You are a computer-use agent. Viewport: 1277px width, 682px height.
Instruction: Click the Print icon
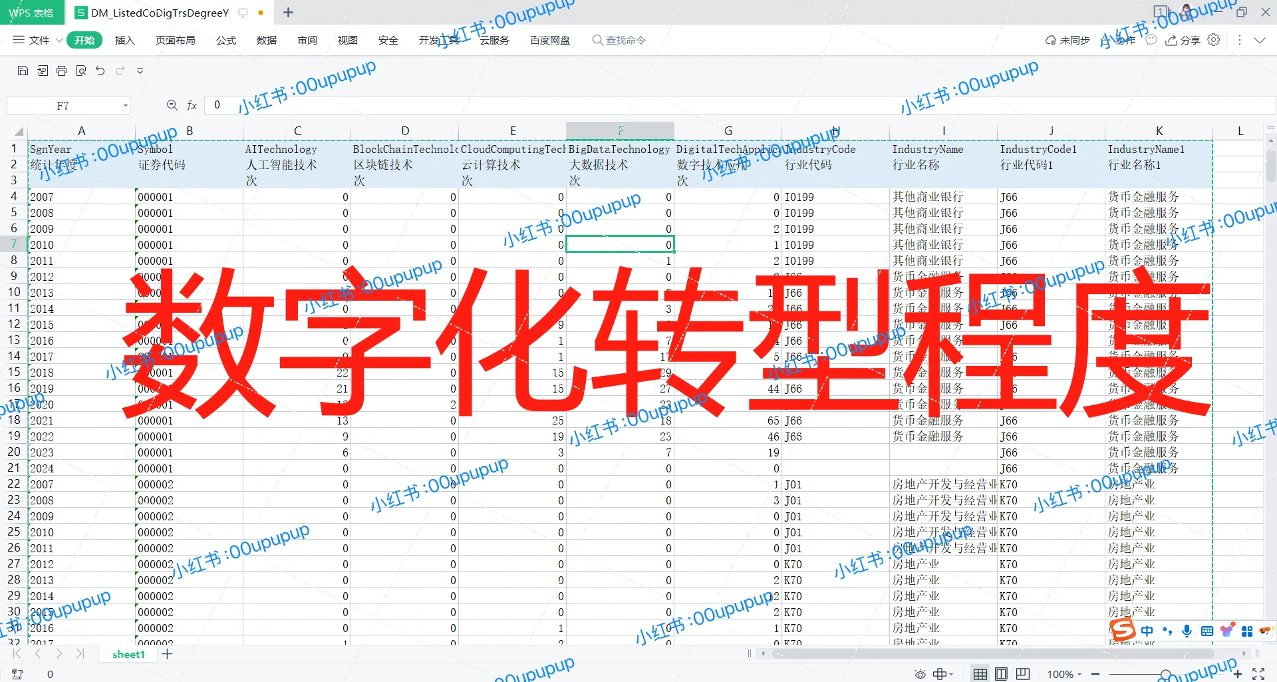[61, 71]
